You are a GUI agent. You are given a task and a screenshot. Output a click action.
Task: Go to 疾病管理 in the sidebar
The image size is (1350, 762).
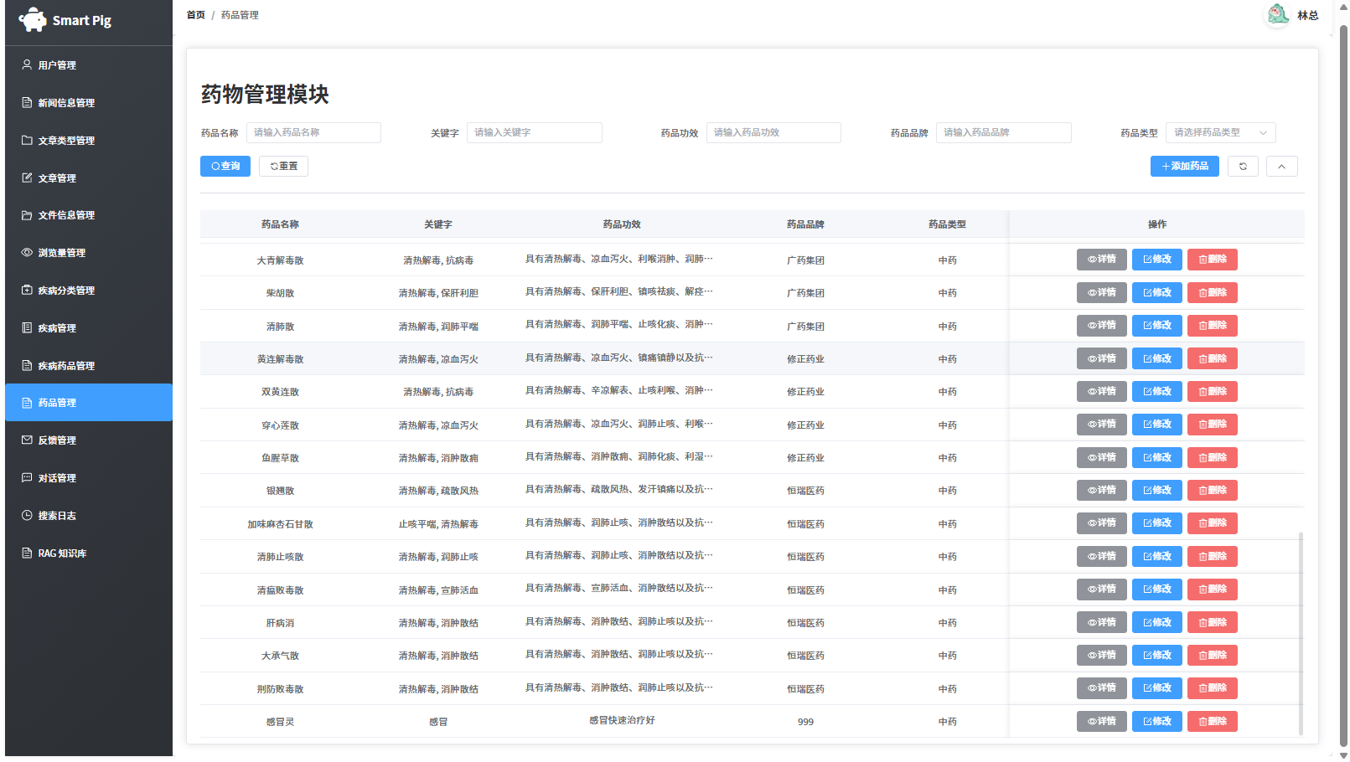tap(89, 327)
